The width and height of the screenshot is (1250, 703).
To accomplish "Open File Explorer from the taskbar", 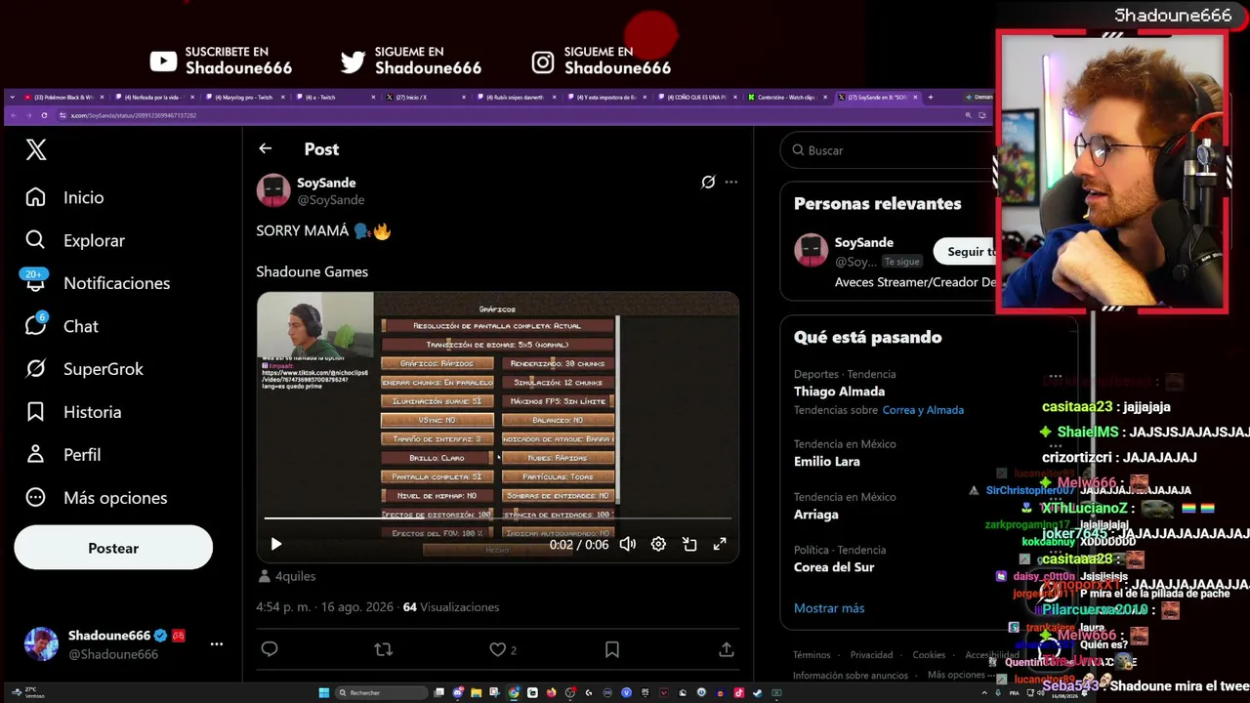I will (477, 693).
